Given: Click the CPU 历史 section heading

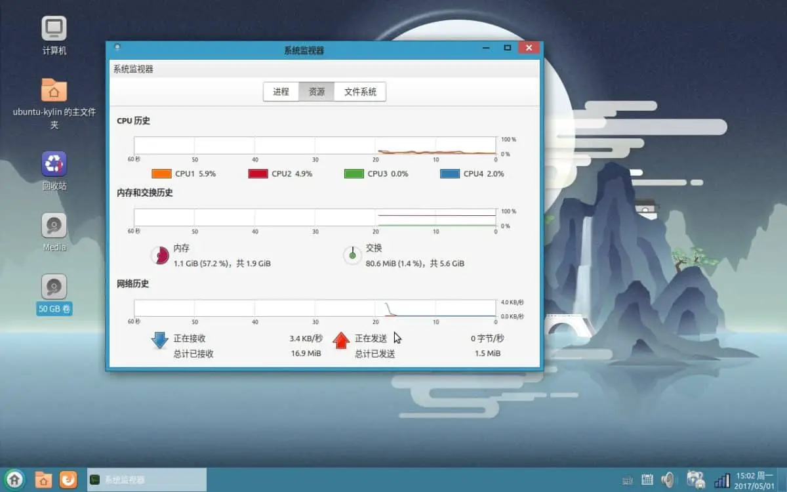Looking at the screenshot, I should point(134,121).
